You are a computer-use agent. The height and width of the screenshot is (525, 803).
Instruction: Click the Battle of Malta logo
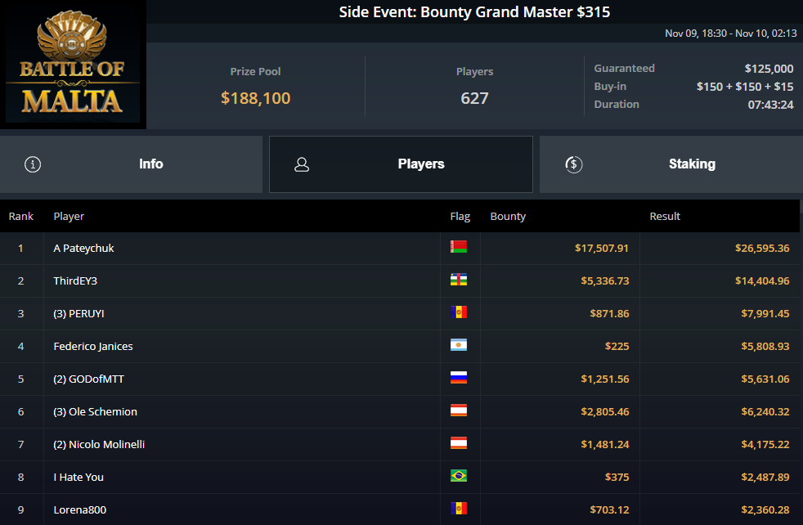73,65
